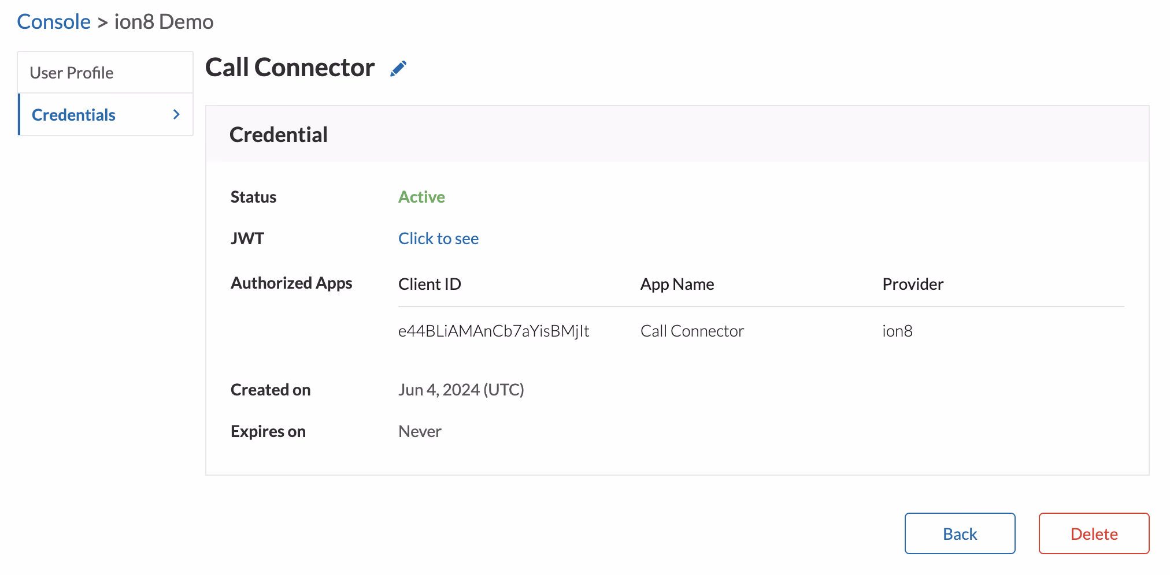Expand the Credentials chevron arrow

tap(176, 114)
